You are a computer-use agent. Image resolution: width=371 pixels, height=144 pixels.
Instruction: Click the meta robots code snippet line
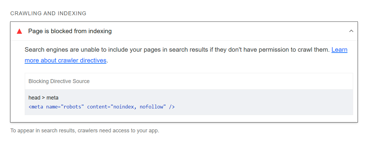(x=101, y=107)
